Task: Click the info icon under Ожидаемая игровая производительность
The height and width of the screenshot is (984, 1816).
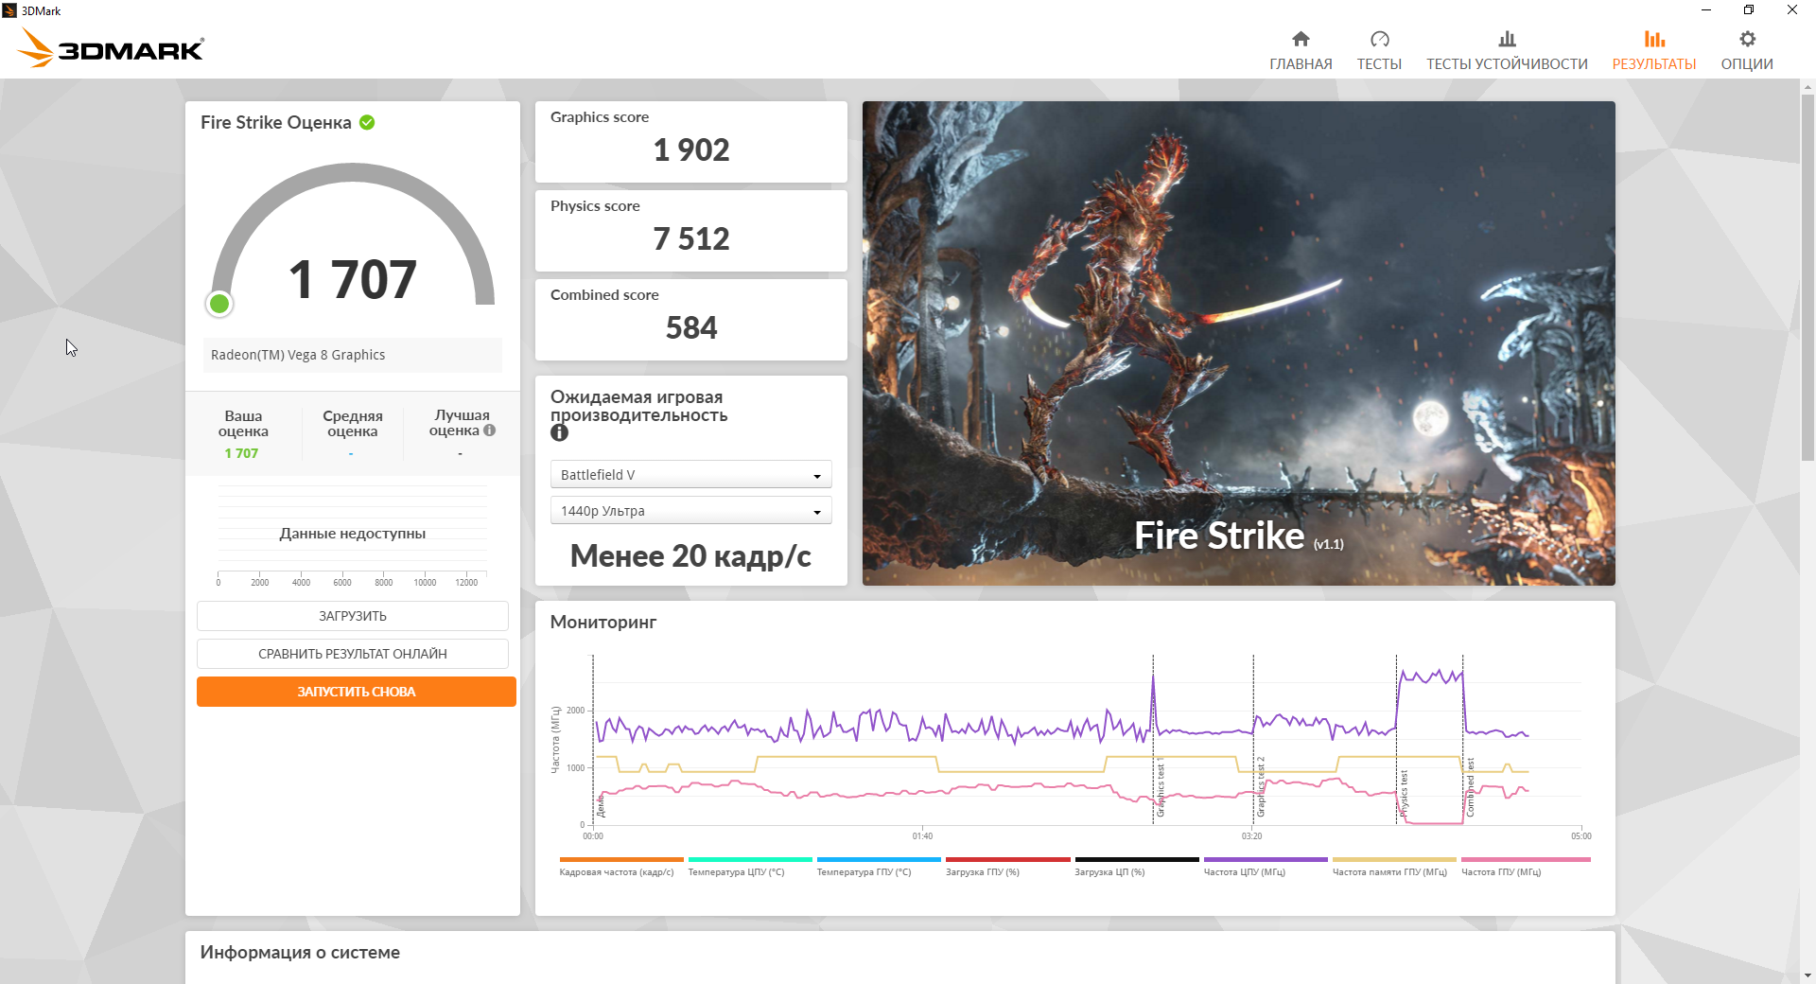Action: tap(560, 432)
